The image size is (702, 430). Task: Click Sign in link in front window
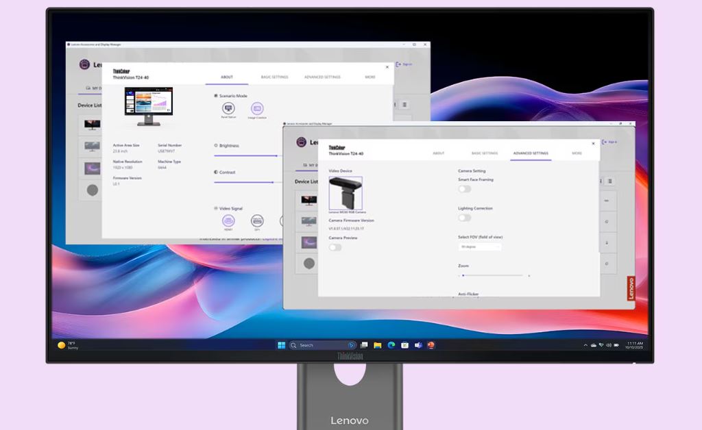(x=609, y=142)
